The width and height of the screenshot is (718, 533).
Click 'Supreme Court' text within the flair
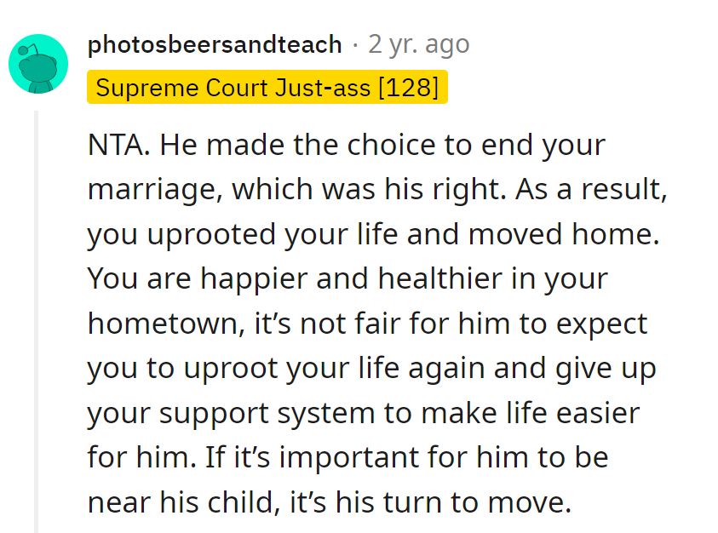tap(181, 87)
